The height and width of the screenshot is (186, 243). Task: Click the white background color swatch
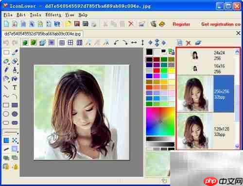157,52
